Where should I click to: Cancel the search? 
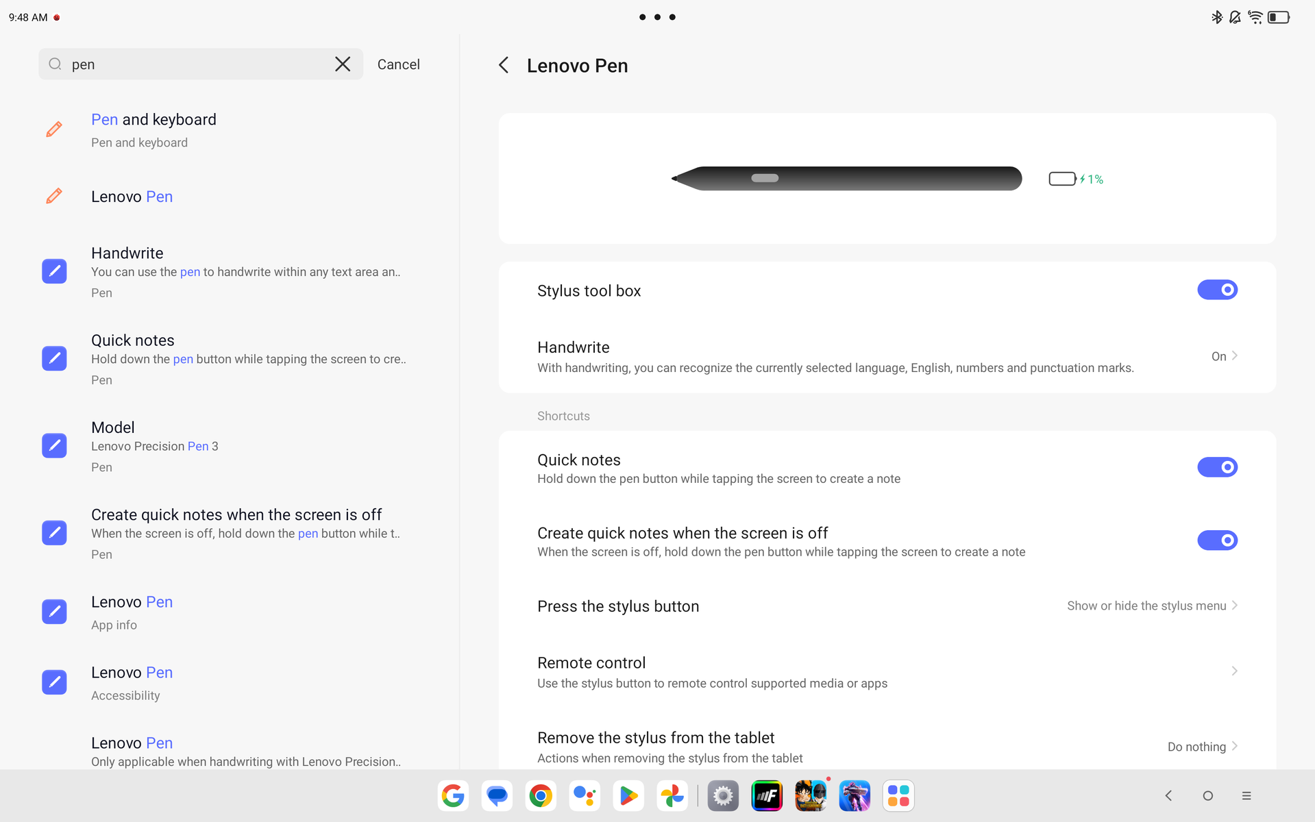pyautogui.click(x=399, y=64)
